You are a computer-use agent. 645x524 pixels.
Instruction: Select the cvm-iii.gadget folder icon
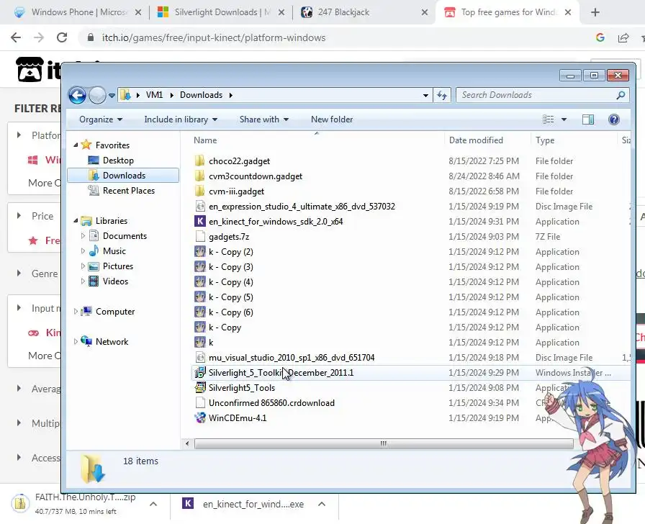[199, 191]
